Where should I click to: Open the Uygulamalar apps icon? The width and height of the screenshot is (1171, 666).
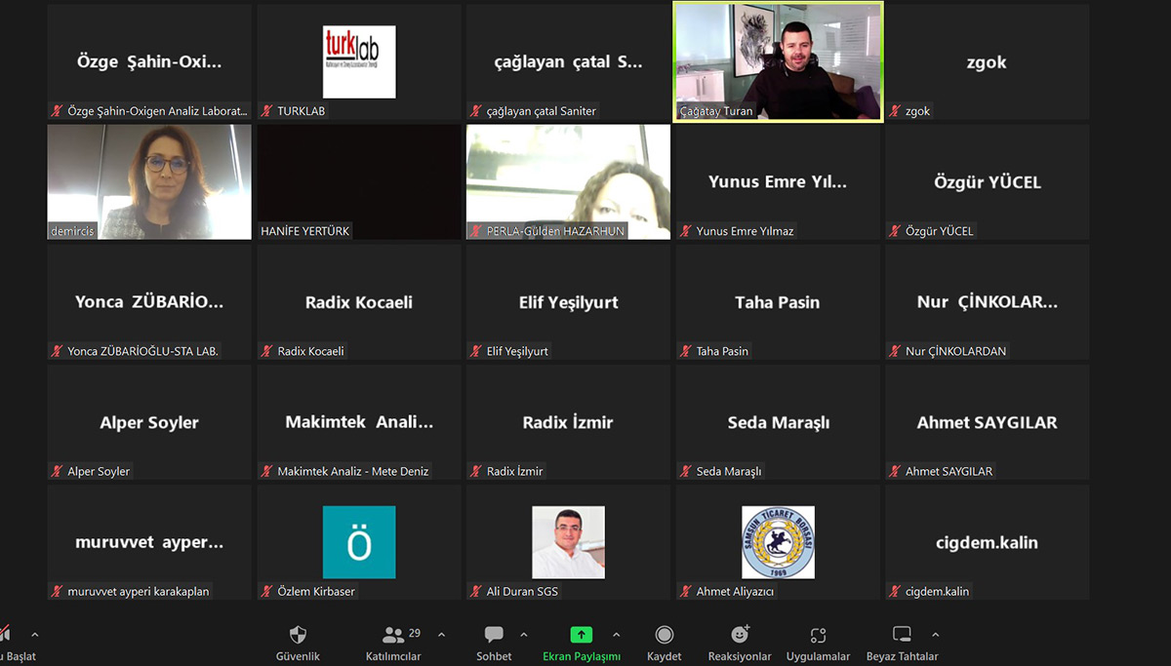[x=818, y=636]
